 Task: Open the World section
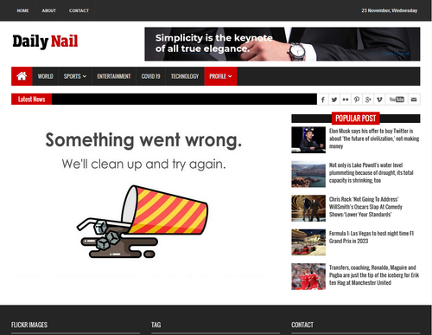coord(46,76)
